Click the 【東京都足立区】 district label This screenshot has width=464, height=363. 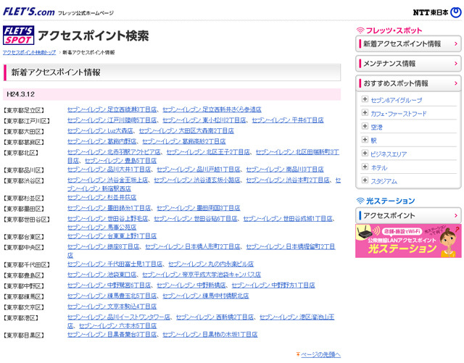(24, 110)
